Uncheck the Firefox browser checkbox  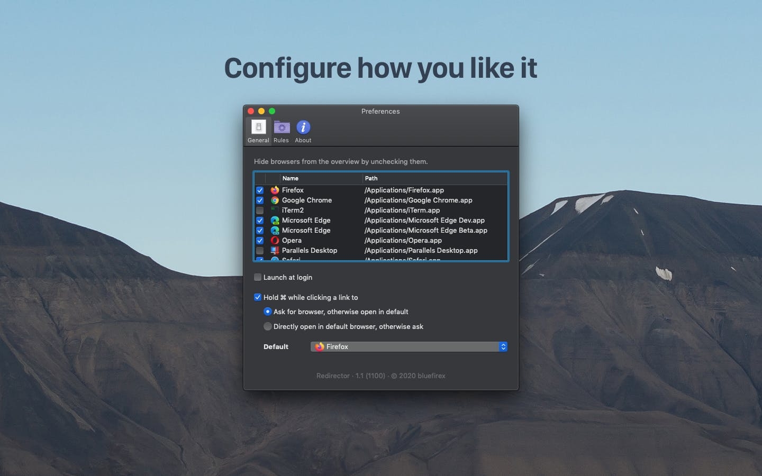click(x=260, y=190)
